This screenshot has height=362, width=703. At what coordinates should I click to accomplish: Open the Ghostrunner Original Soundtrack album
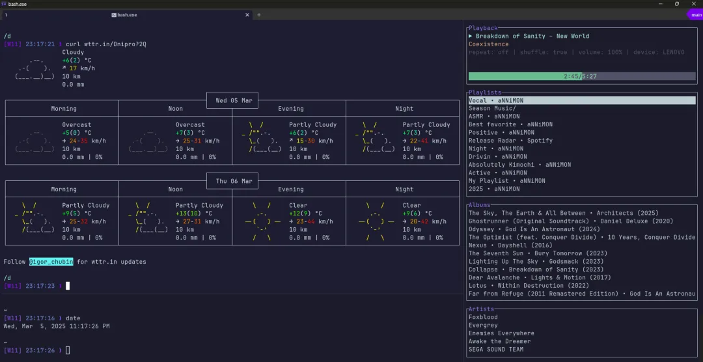[571, 221]
